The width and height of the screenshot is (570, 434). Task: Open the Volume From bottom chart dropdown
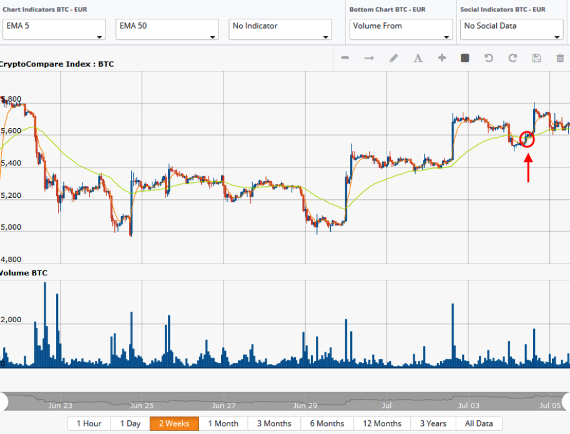pos(401,29)
